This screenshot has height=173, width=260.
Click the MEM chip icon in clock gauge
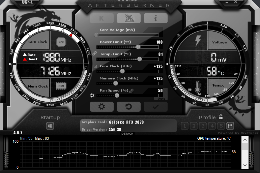[x=61, y=86]
